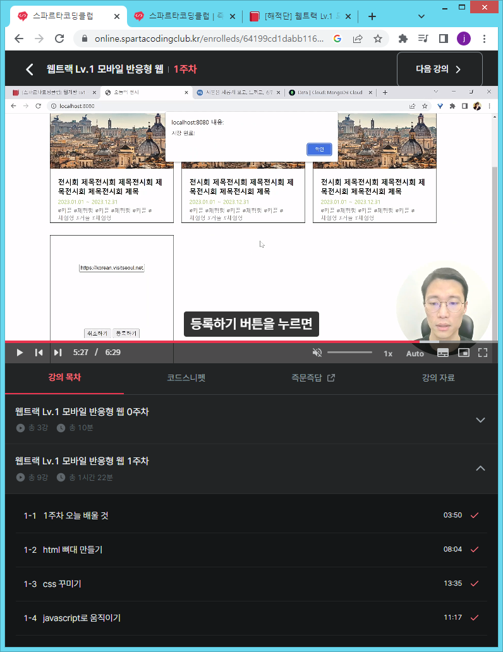Screen dimensions: 503x652
Task: Reload the current page
Action: coord(59,39)
